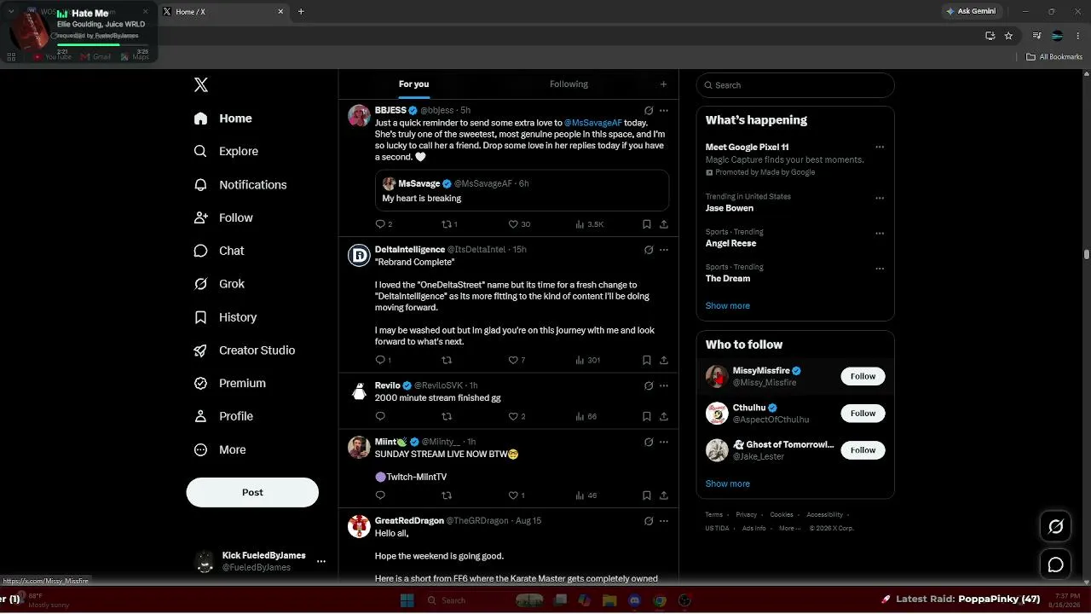Open Premium in the sidebar
Viewport: 1091px width, 614px height.
230,383
